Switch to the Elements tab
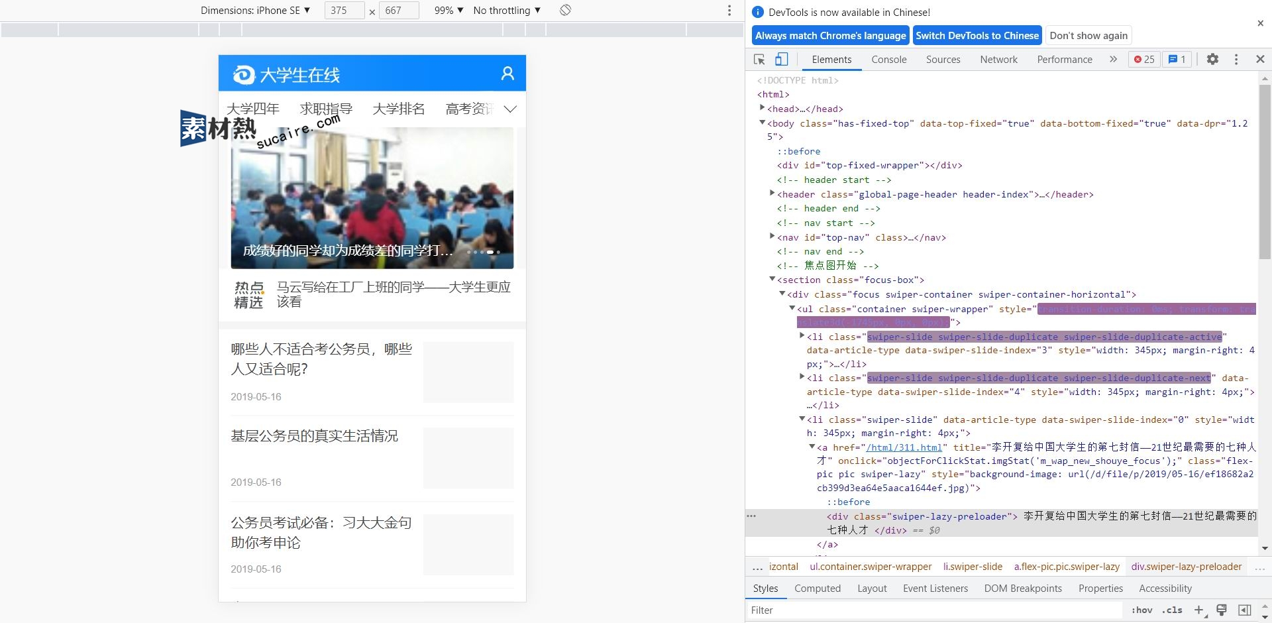 point(831,60)
